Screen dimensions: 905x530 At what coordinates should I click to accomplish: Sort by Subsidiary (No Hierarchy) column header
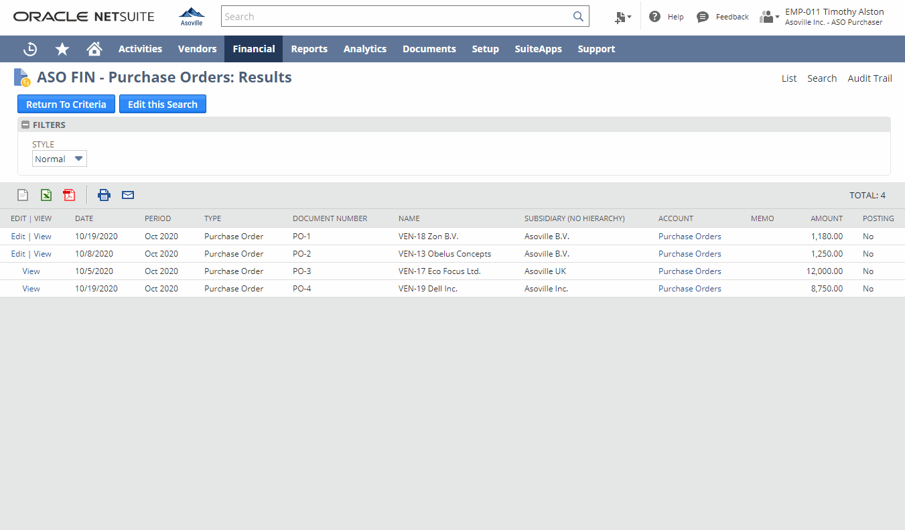tap(575, 218)
